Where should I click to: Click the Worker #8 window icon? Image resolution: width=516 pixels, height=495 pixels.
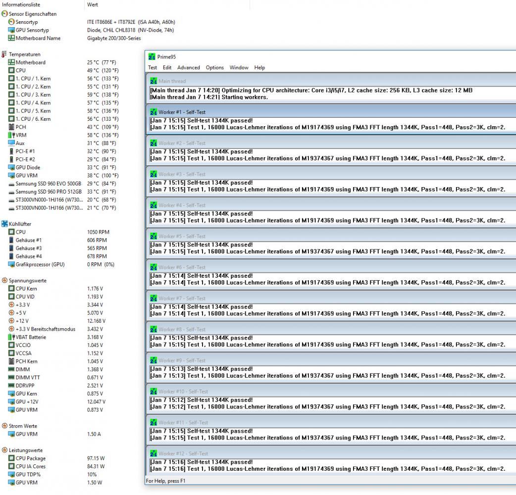[x=154, y=329]
